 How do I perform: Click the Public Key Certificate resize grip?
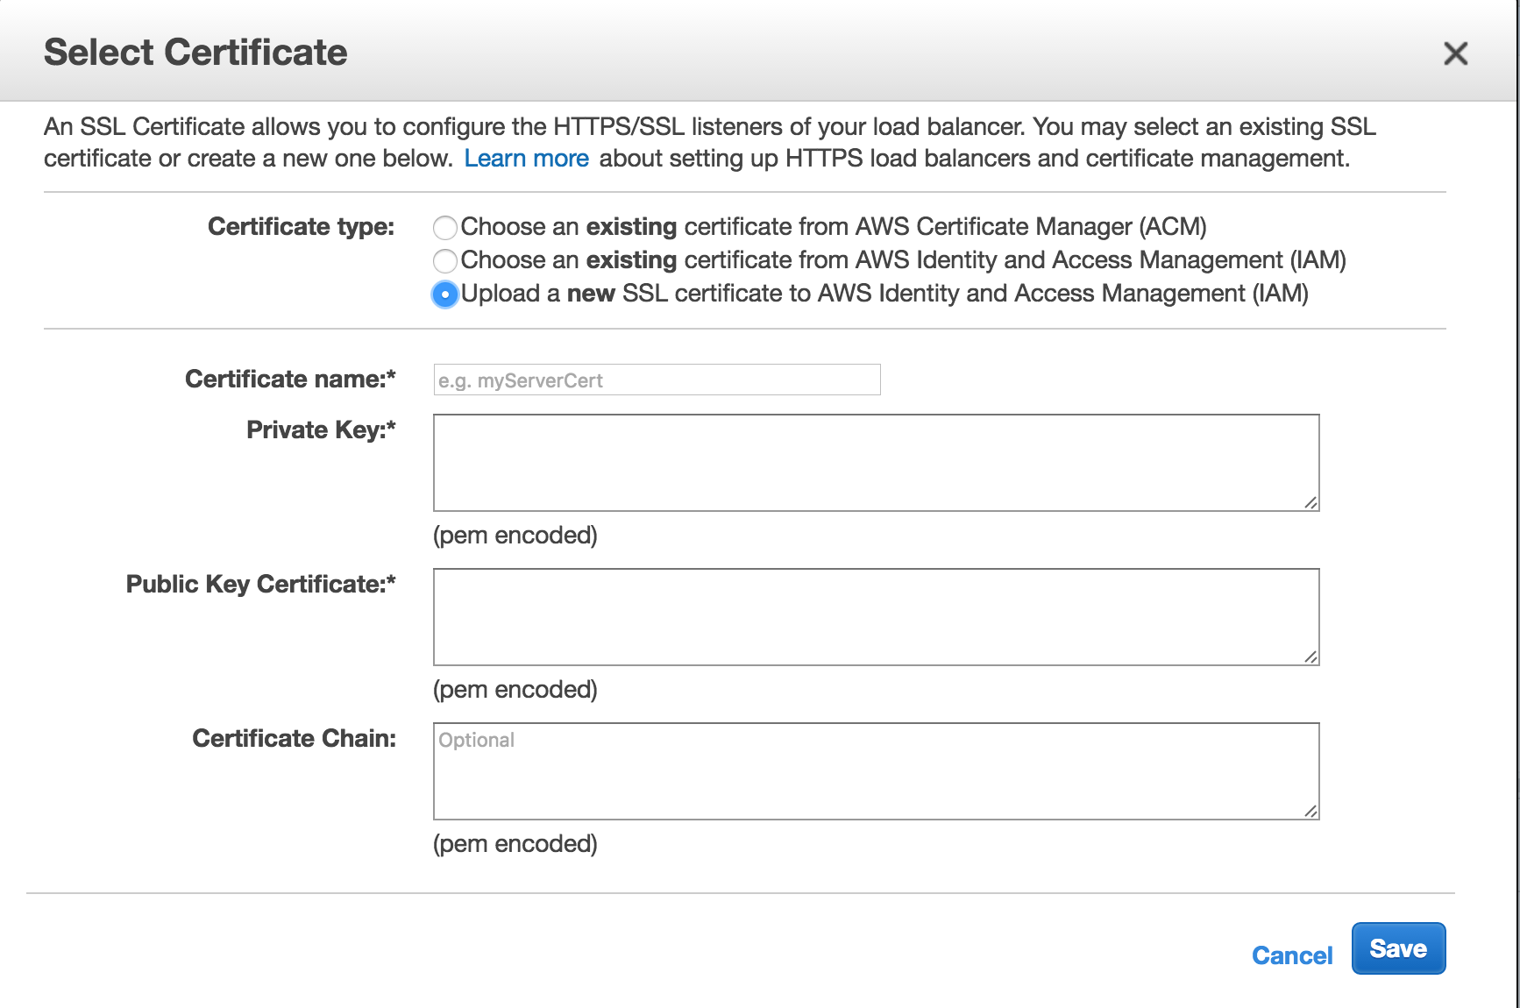pos(1310,657)
